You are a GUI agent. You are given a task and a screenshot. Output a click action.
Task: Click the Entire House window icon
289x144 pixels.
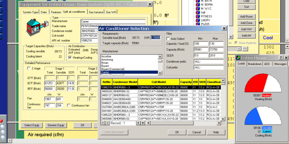tap(238, 58)
